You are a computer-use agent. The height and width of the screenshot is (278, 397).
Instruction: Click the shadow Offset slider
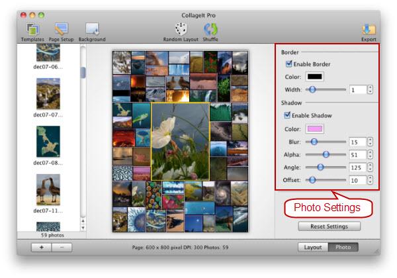[326, 180]
